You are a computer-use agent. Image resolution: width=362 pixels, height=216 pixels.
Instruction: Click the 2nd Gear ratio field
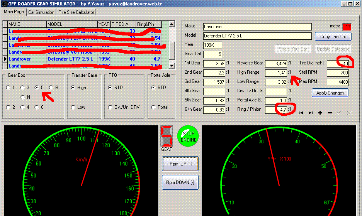point(214,73)
